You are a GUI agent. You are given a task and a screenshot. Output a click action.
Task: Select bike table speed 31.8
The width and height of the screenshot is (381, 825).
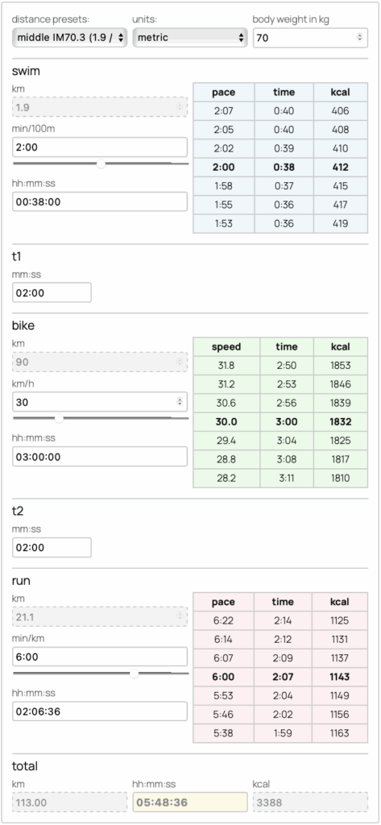226,366
